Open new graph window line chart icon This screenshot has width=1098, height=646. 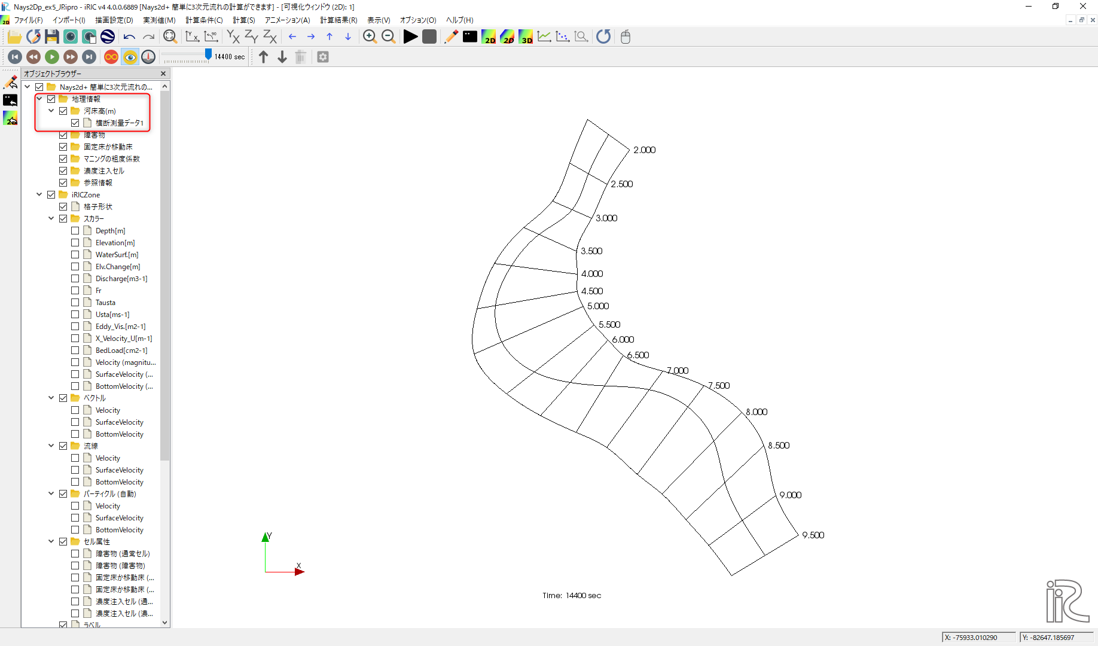[544, 37]
